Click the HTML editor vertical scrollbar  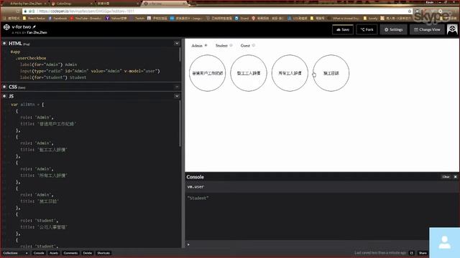coord(180,54)
